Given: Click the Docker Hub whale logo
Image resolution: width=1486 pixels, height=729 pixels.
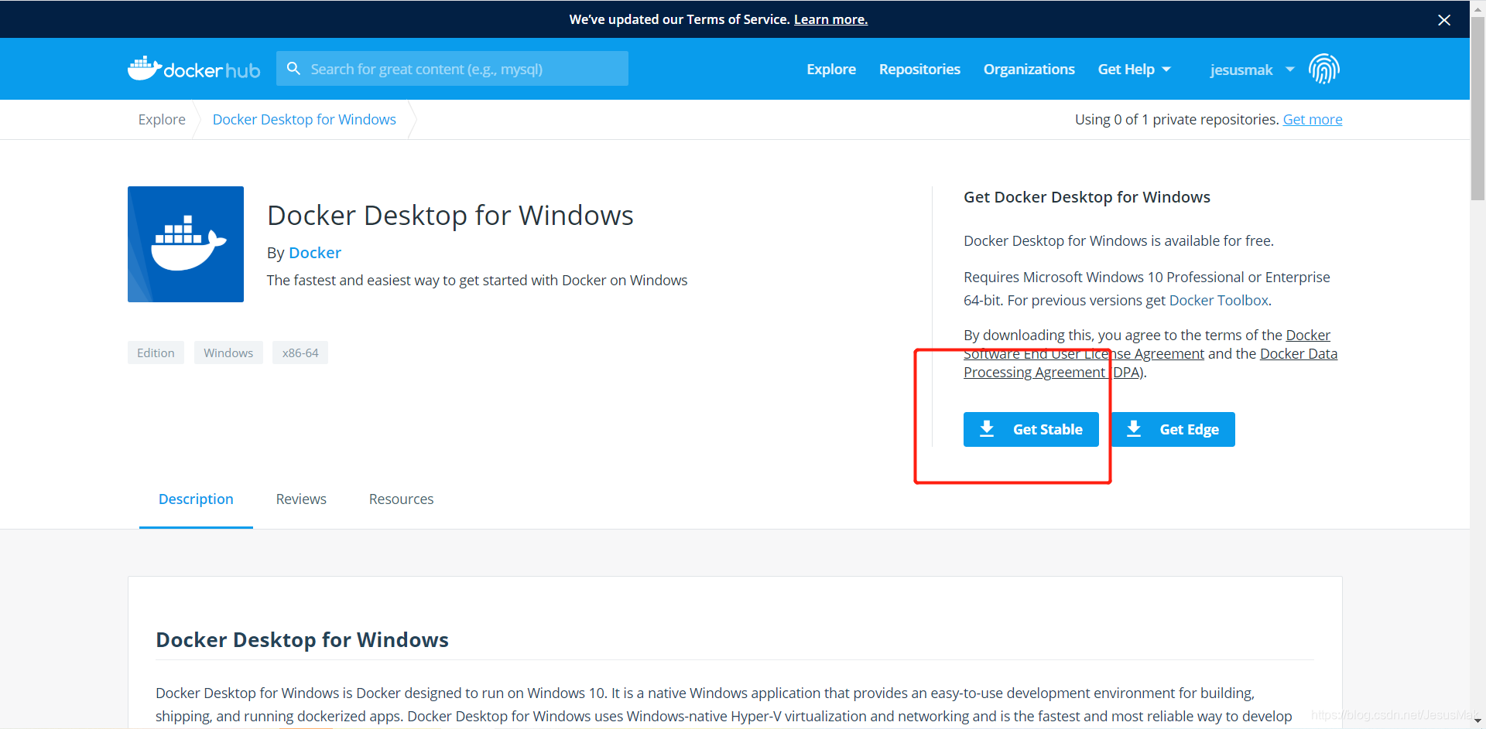Looking at the screenshot, I should pos(193,69).
